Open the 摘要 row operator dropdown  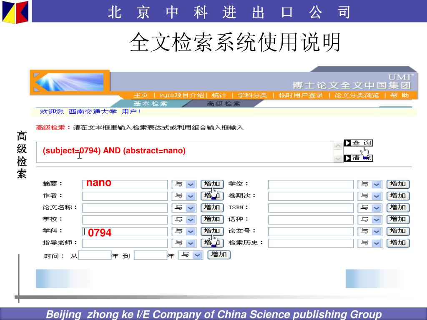tap(184, 185)
